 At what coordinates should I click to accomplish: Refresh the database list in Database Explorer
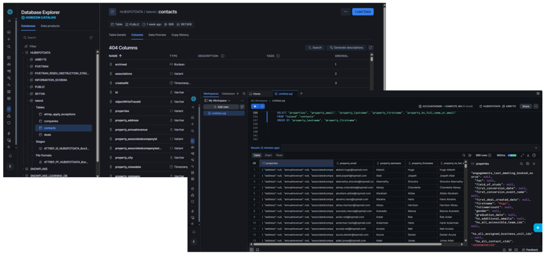coord(91,37)
